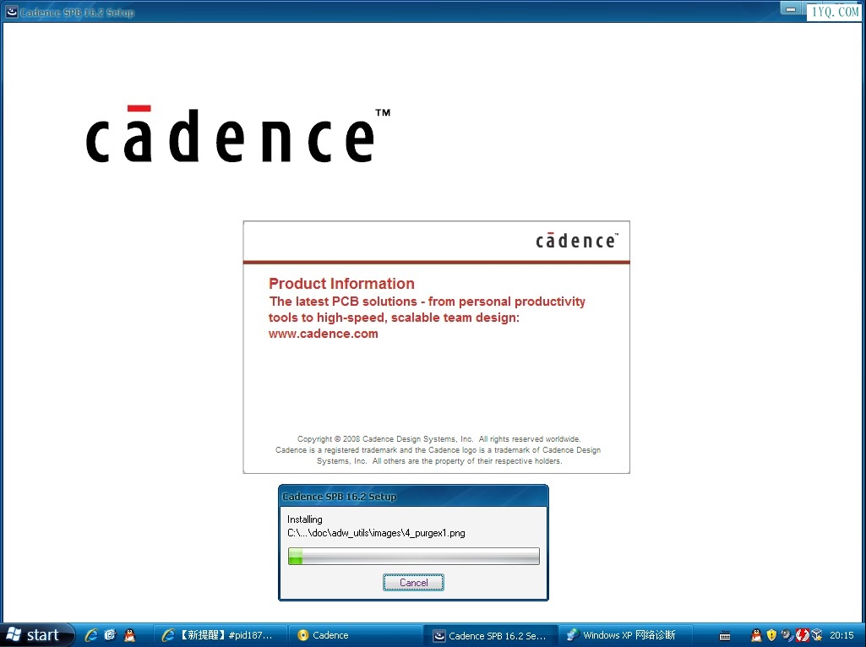This screenshot has height=647, width=866.
Task: Launch Internet Explorer from quick launch
Action: [x=91, y=635]
